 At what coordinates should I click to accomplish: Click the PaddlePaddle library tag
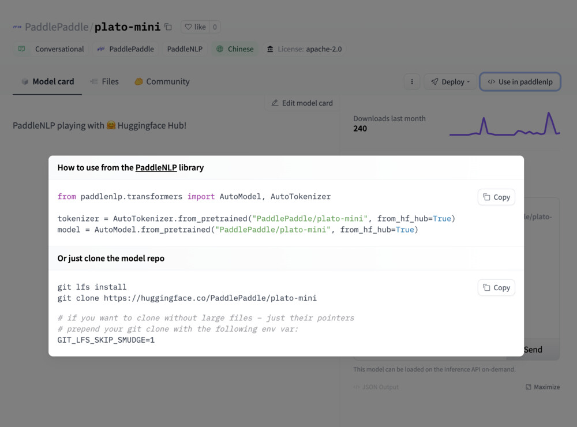tap(125, 49)
